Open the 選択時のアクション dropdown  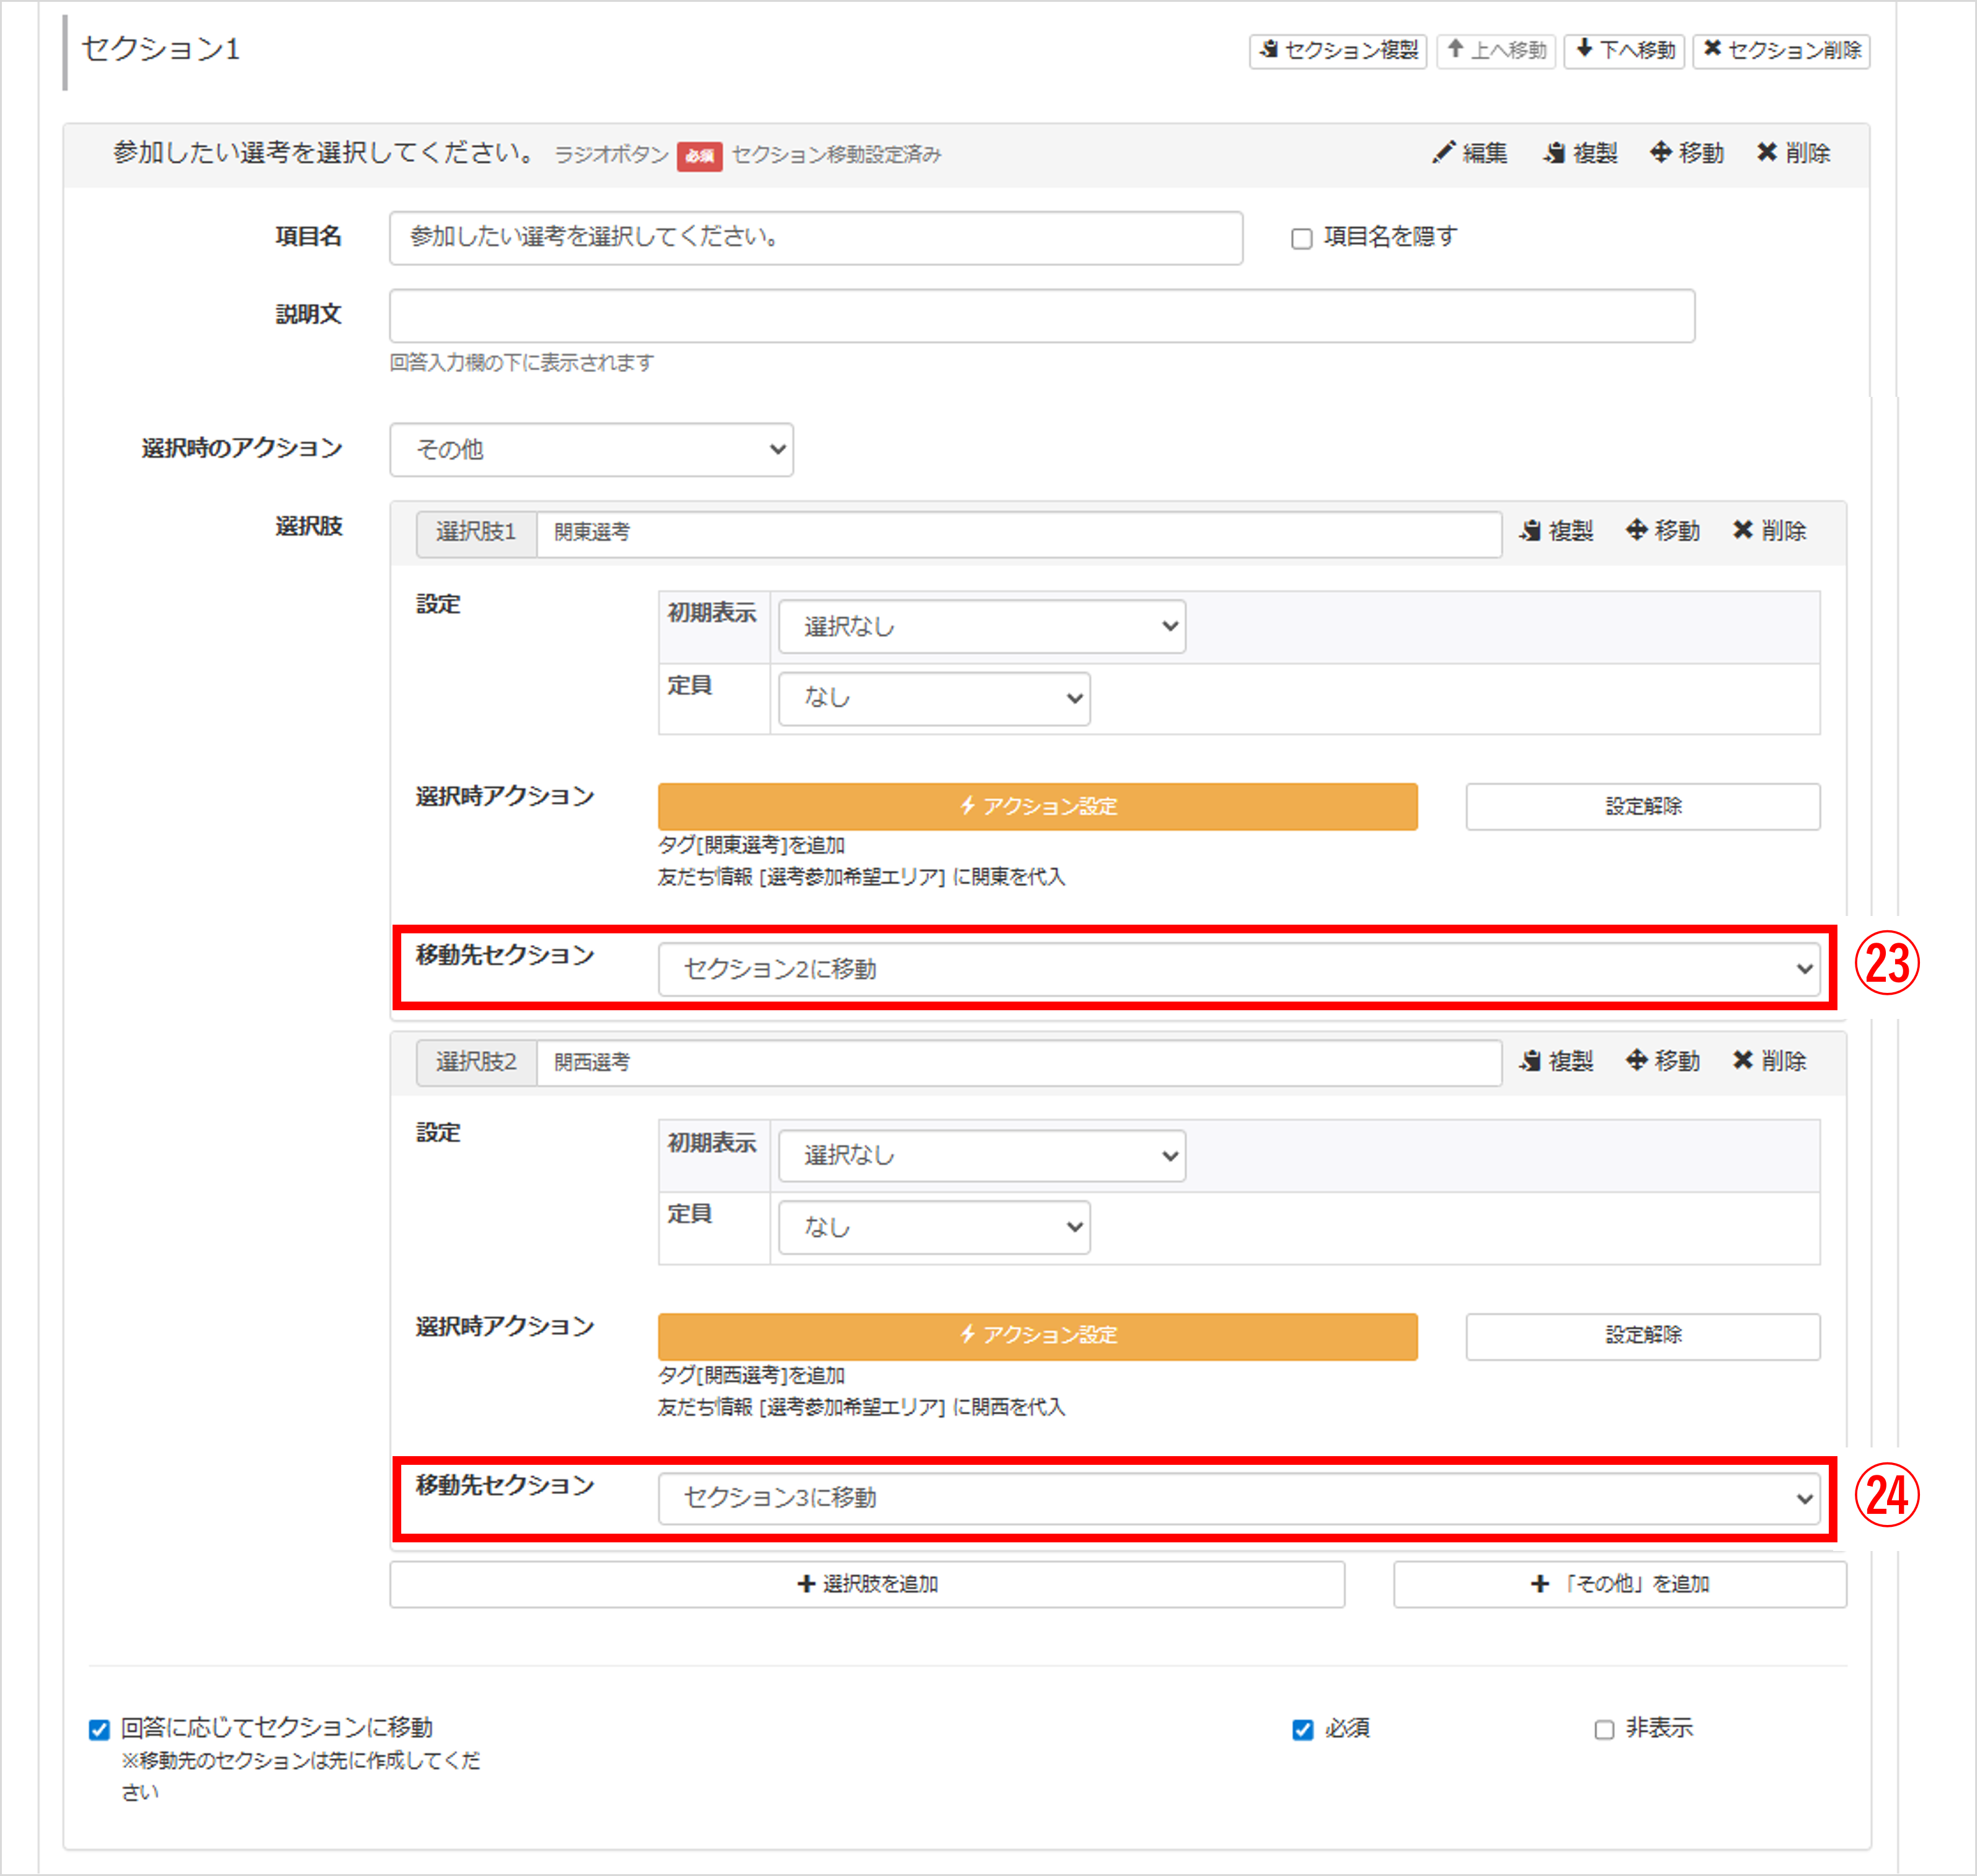point(591,450)
